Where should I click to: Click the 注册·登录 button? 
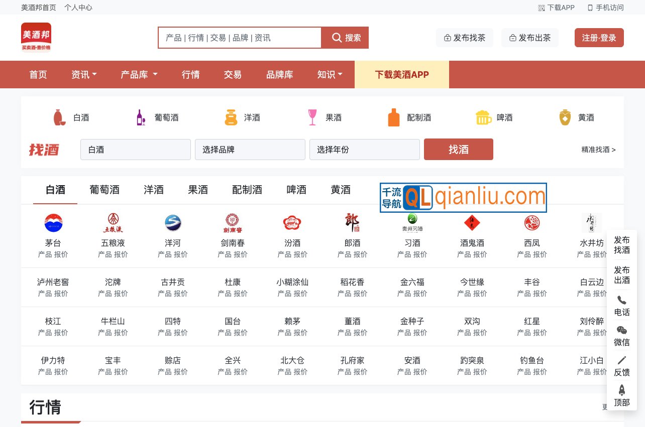click(x=599, y=38)
